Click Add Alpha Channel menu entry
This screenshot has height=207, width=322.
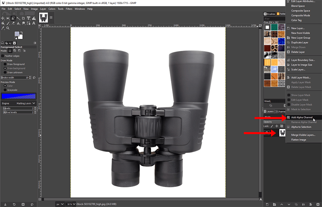point(302,117)
